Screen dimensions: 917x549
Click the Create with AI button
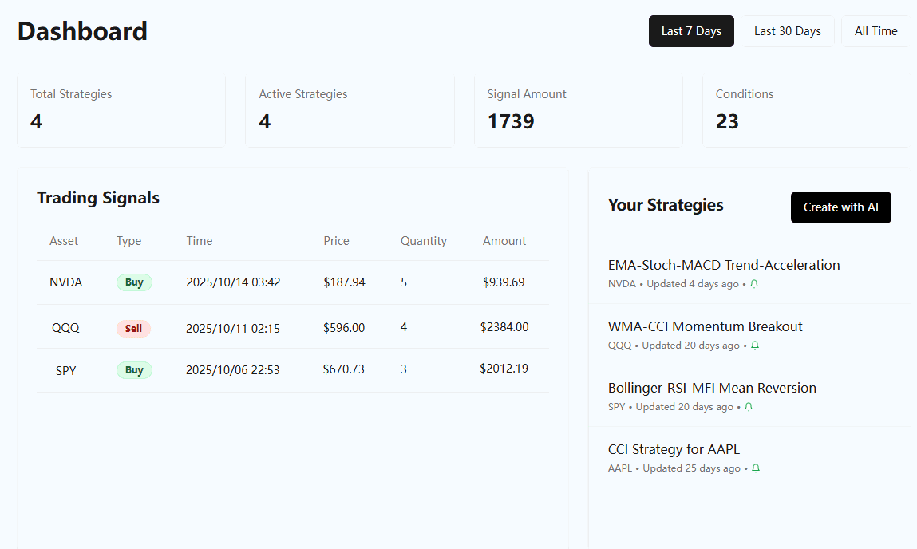click(840, 207)
